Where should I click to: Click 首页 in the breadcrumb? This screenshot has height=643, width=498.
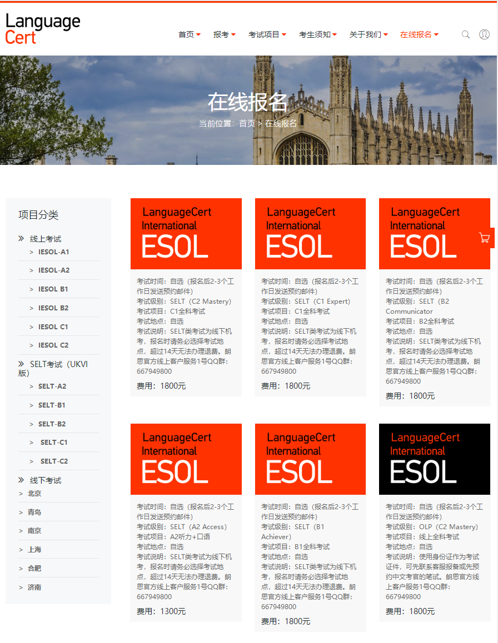pos(247,123)
